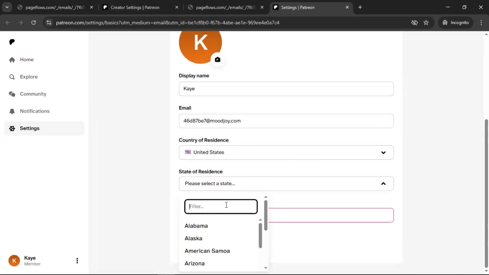Edit the Display name field
This screenshot has height=275, width=489.
286,89
